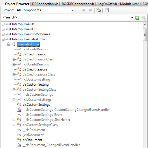Expand the clsCreditReasonsClass node
Screen dimensions: 148x148
pos(14,75)
